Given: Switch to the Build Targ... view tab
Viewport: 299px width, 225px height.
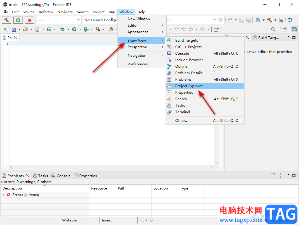Looking at the screenshot, I should [x=266, y=38].
